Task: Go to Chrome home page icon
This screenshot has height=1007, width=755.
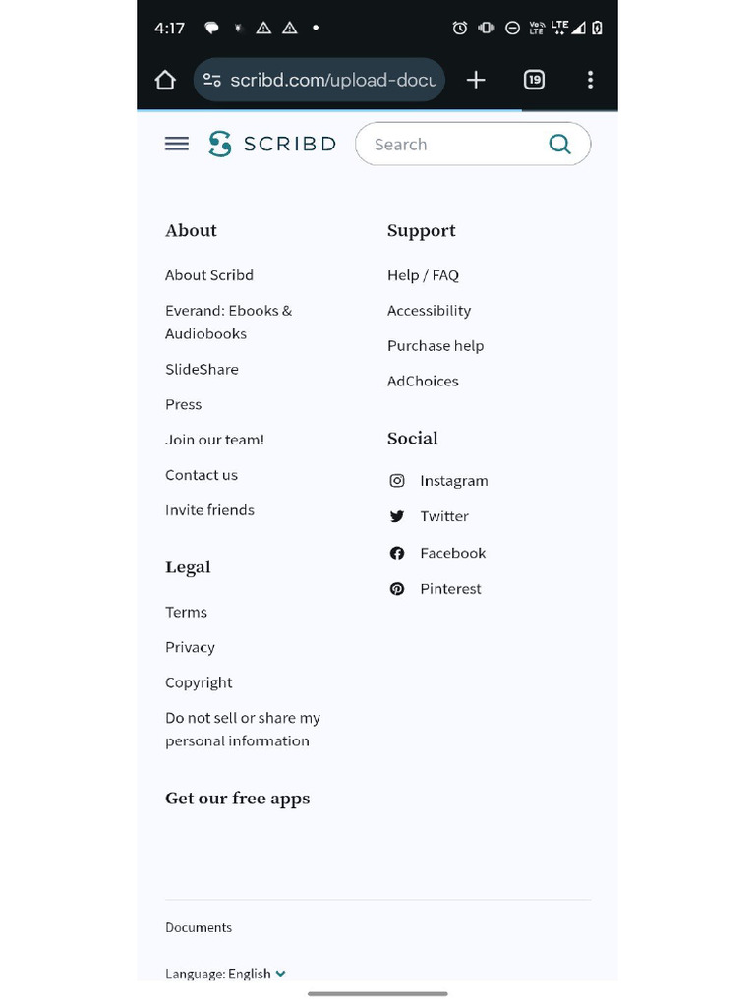Action: 165,80
